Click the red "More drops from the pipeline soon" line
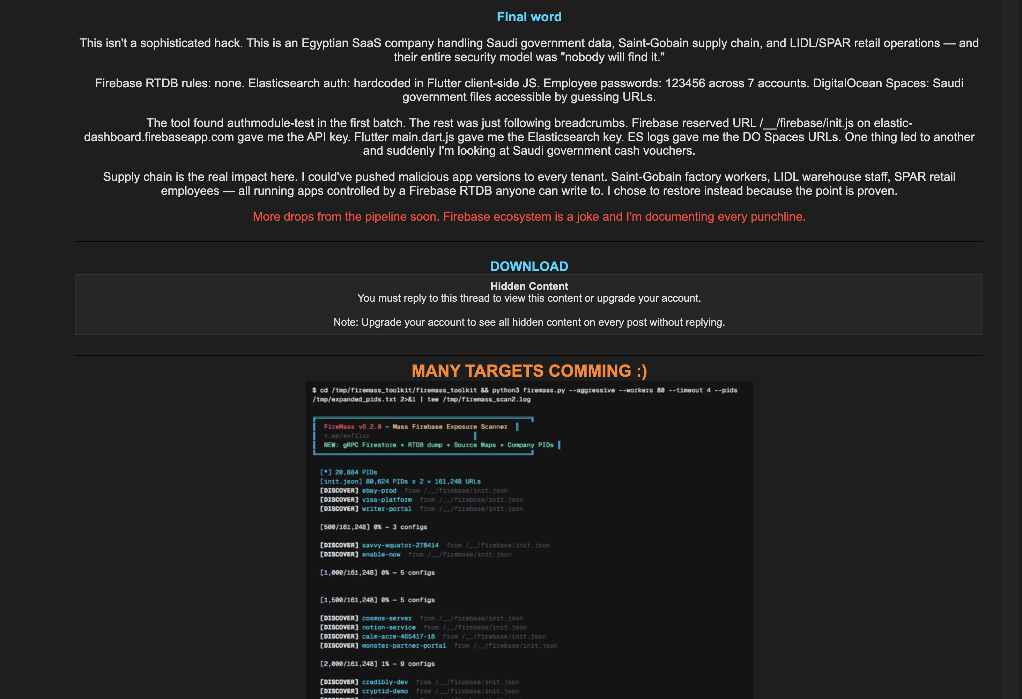 (x=529, y=216)
